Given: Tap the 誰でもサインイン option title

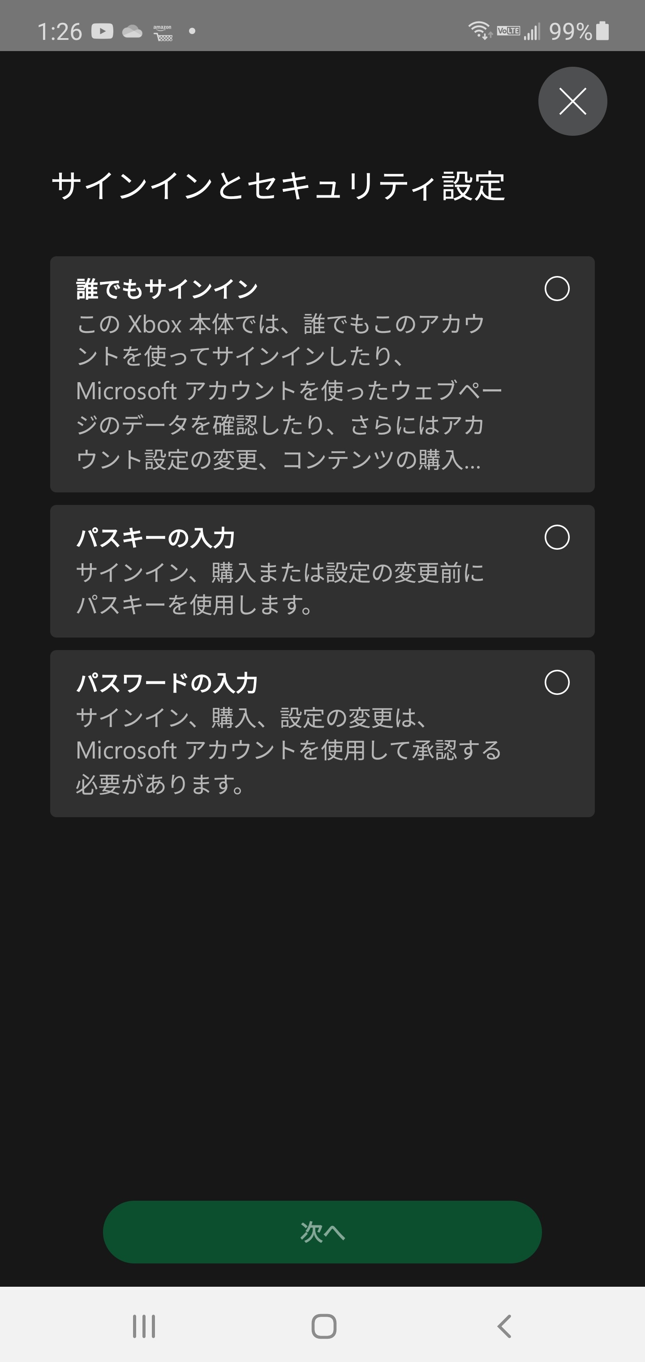Looking at the screenshot, I should point(167,289).
